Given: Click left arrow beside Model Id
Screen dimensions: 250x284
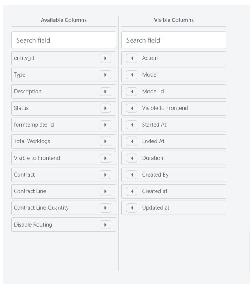Looking at the screenshot, I should [x=132, y=92].
